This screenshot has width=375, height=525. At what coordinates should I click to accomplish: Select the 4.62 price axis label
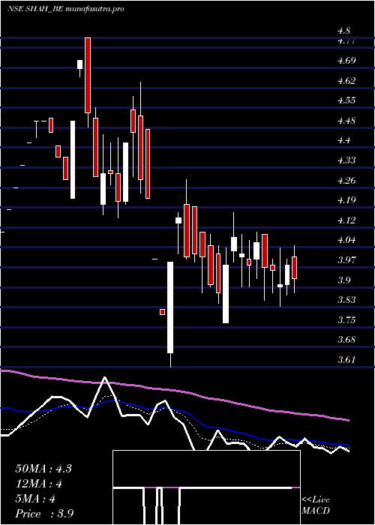[346, 81]
